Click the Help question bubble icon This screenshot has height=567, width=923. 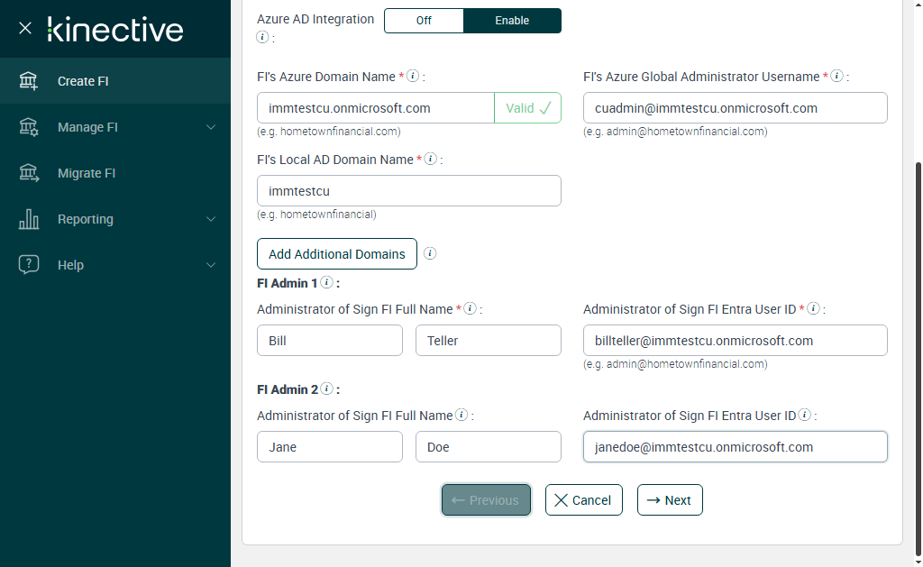[x=28, y=264]
